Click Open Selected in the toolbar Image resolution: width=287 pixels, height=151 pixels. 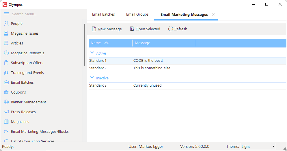(145, 29)
